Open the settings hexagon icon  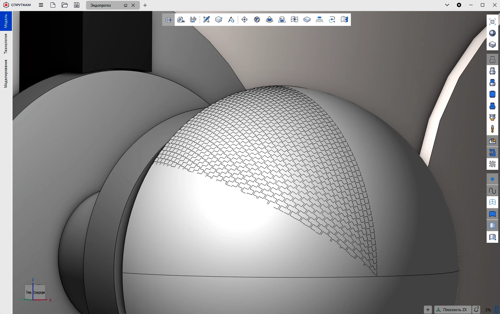(459, 5)
